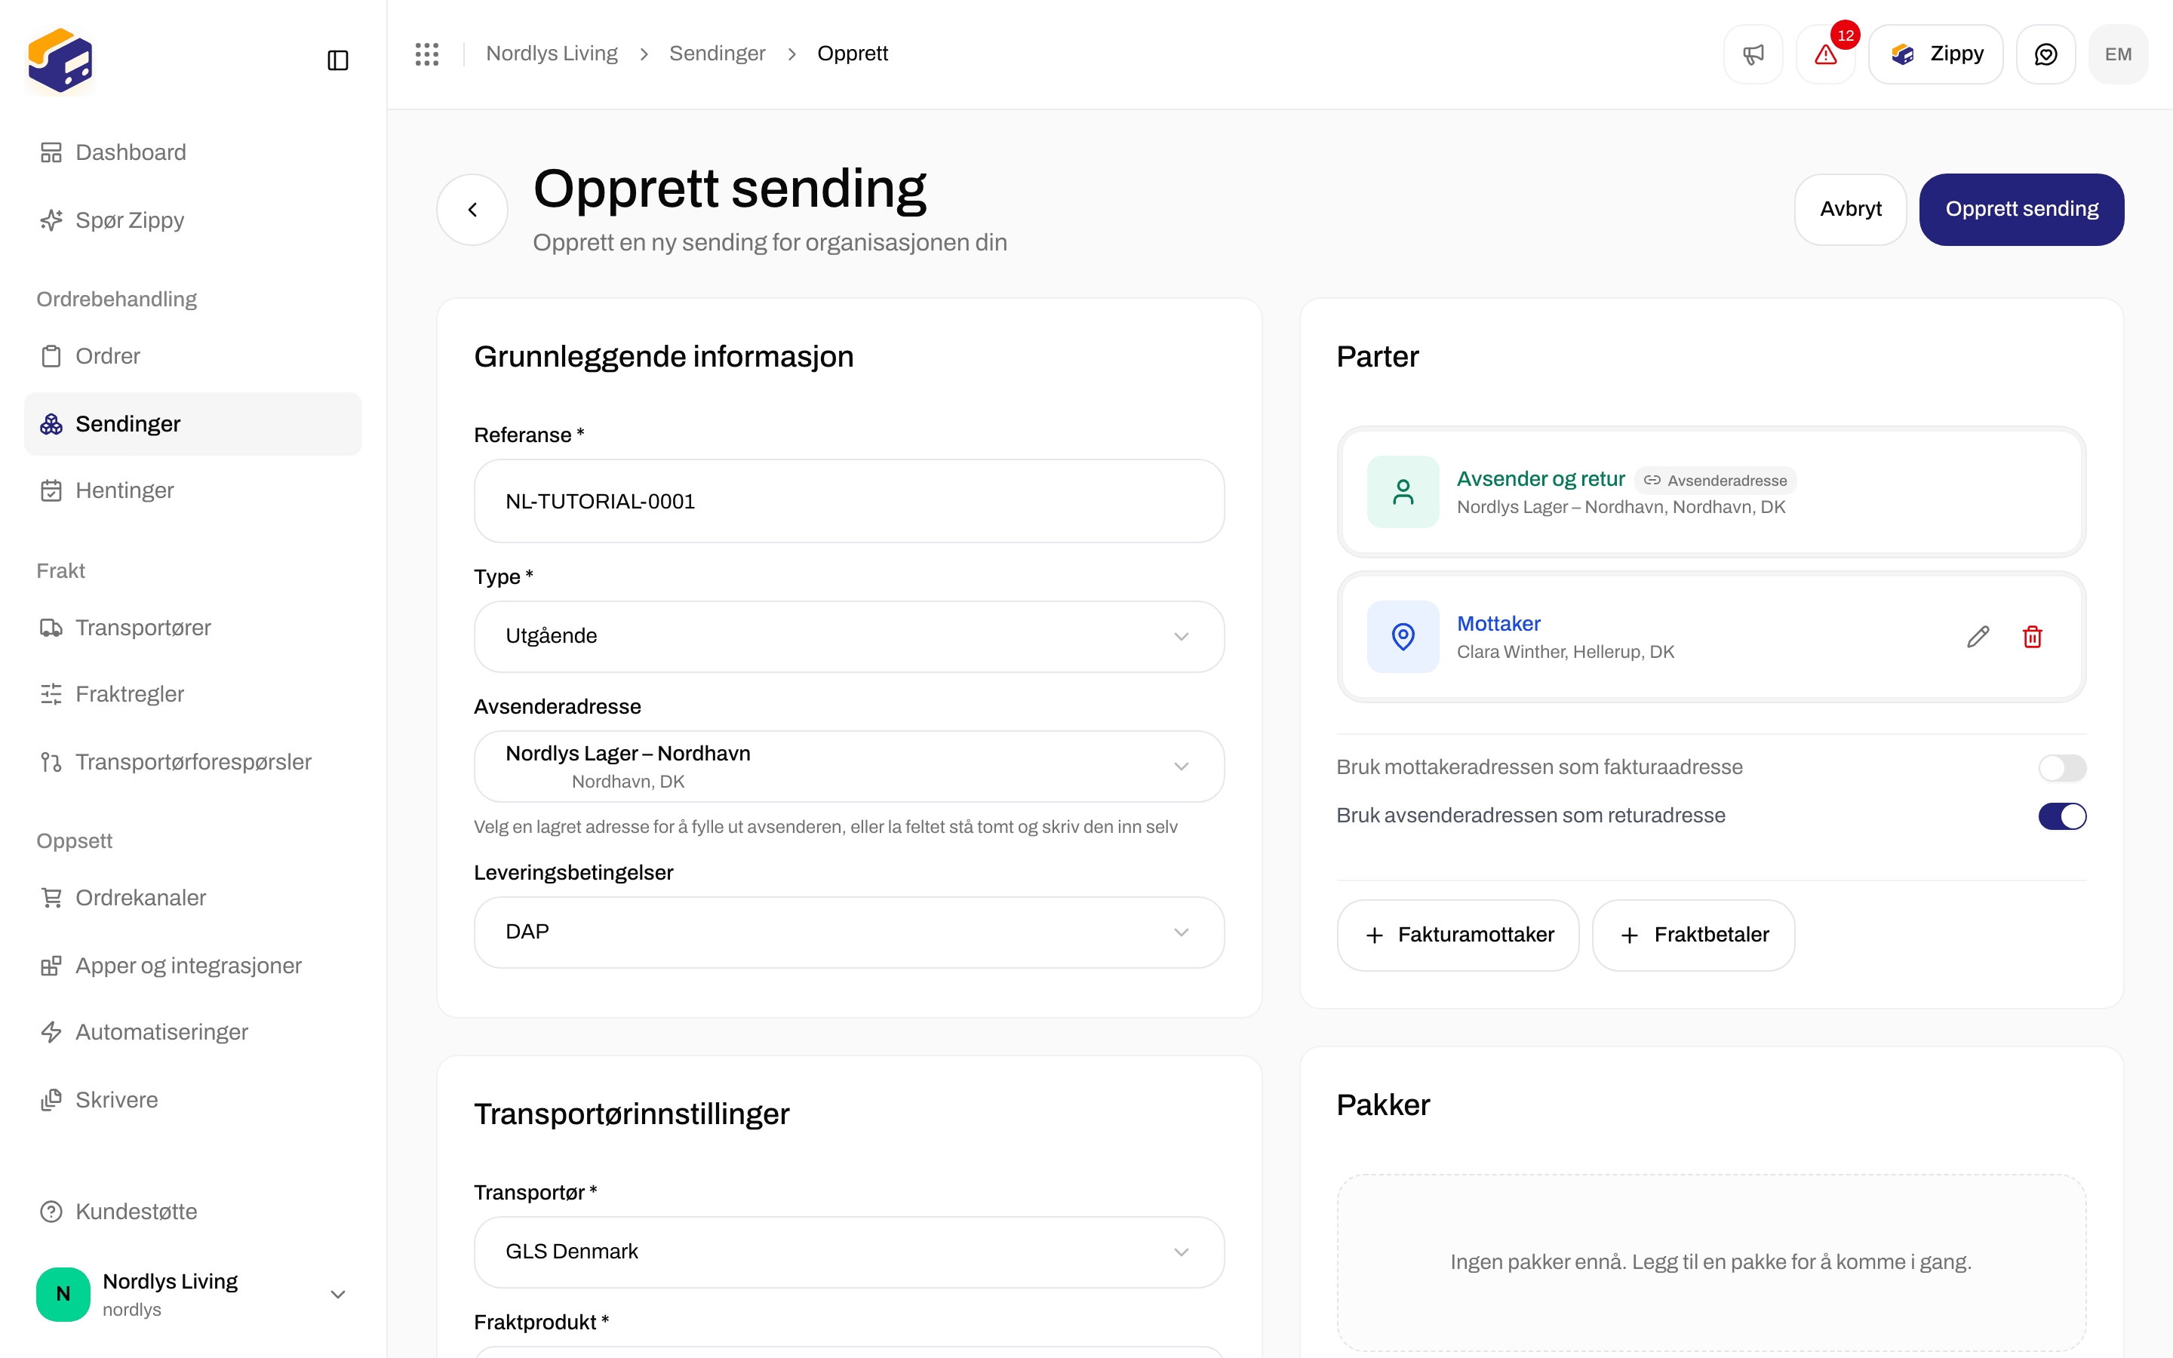This screenshot has height=1358, width=2173.
Task: Click the app logo in the sidebar
Action: 60,60
